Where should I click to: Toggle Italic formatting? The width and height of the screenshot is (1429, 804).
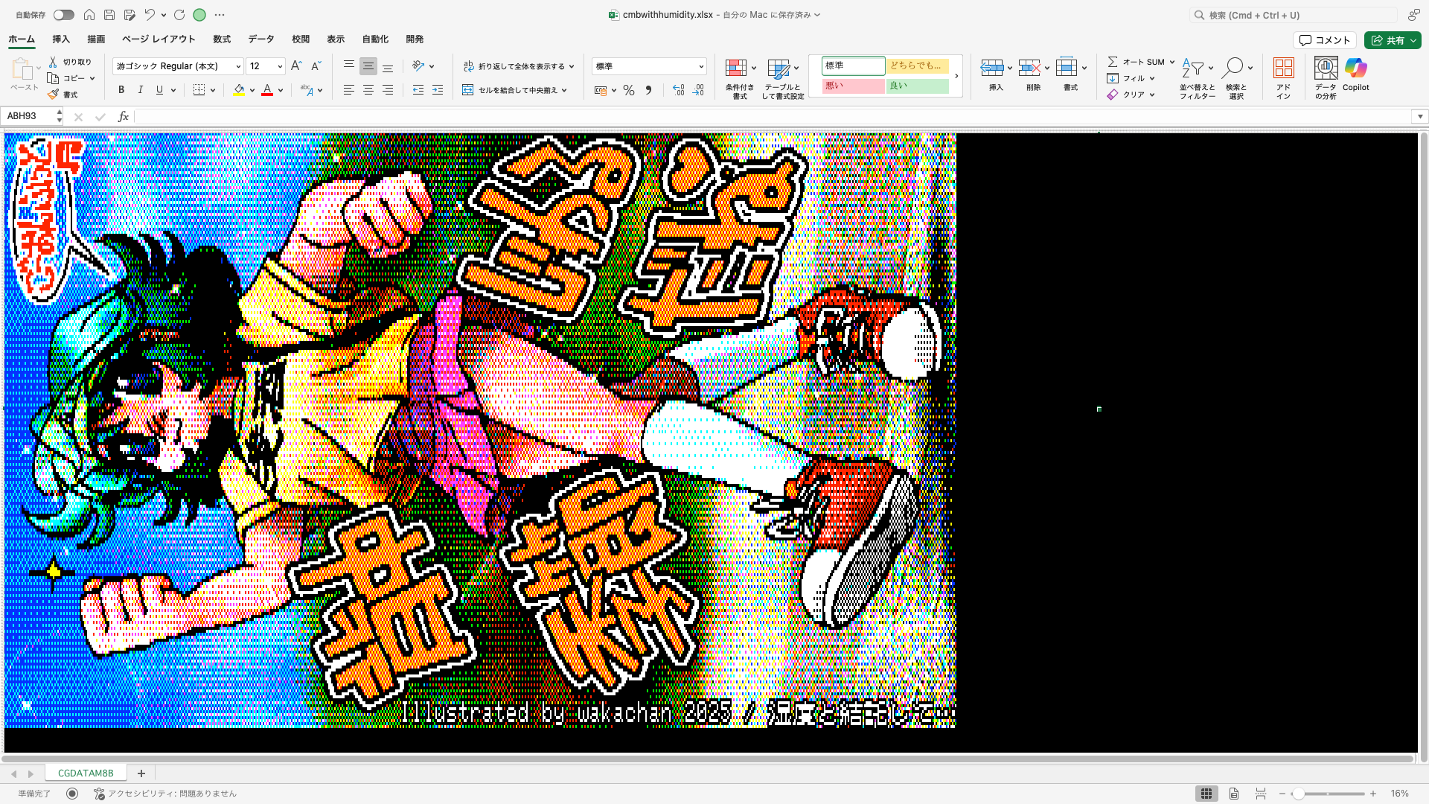pyautogui.click(x=141, y=90)
